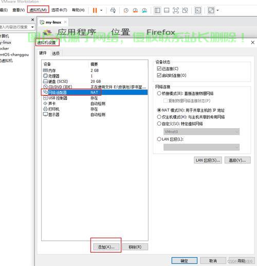Select CentOS-changgou in the library
This screenshot has height=266, width=257.
(x=14, y=55)
